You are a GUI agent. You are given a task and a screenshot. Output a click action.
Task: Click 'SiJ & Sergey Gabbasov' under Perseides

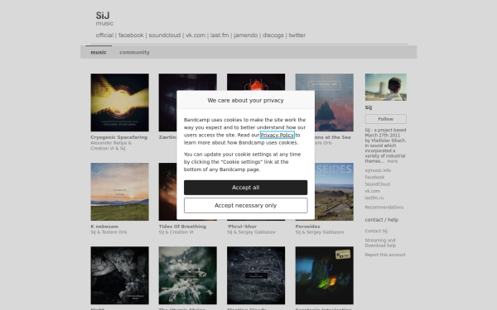[x=320, y=232]
